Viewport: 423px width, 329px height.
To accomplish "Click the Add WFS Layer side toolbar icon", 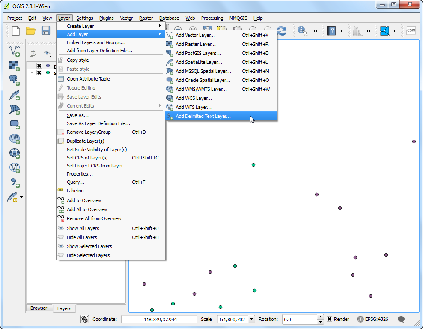I will click(15, 168).
